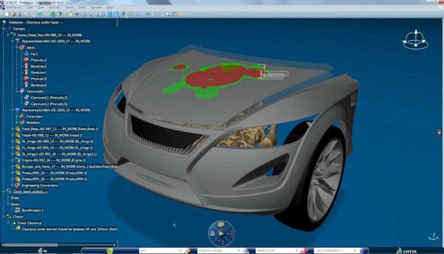Click the Engineering Connections link icon

click(18, 185)
